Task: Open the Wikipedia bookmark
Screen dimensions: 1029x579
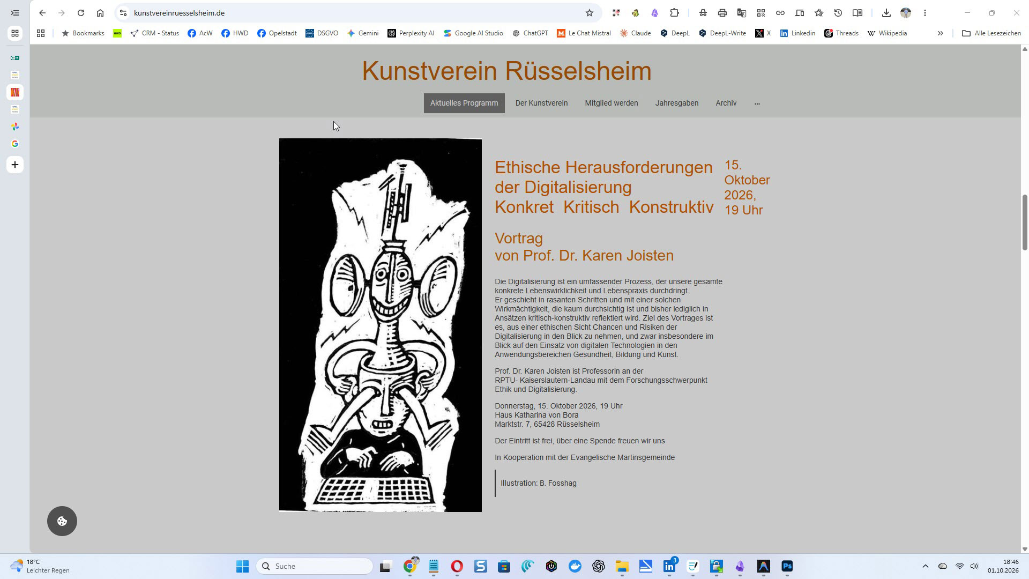Action: pyautogui.click(x=887, y=33)
